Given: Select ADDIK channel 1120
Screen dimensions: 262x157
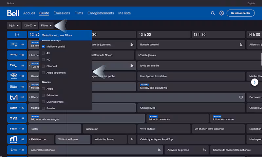Looking at the screenshot, I should click(17, 108).
